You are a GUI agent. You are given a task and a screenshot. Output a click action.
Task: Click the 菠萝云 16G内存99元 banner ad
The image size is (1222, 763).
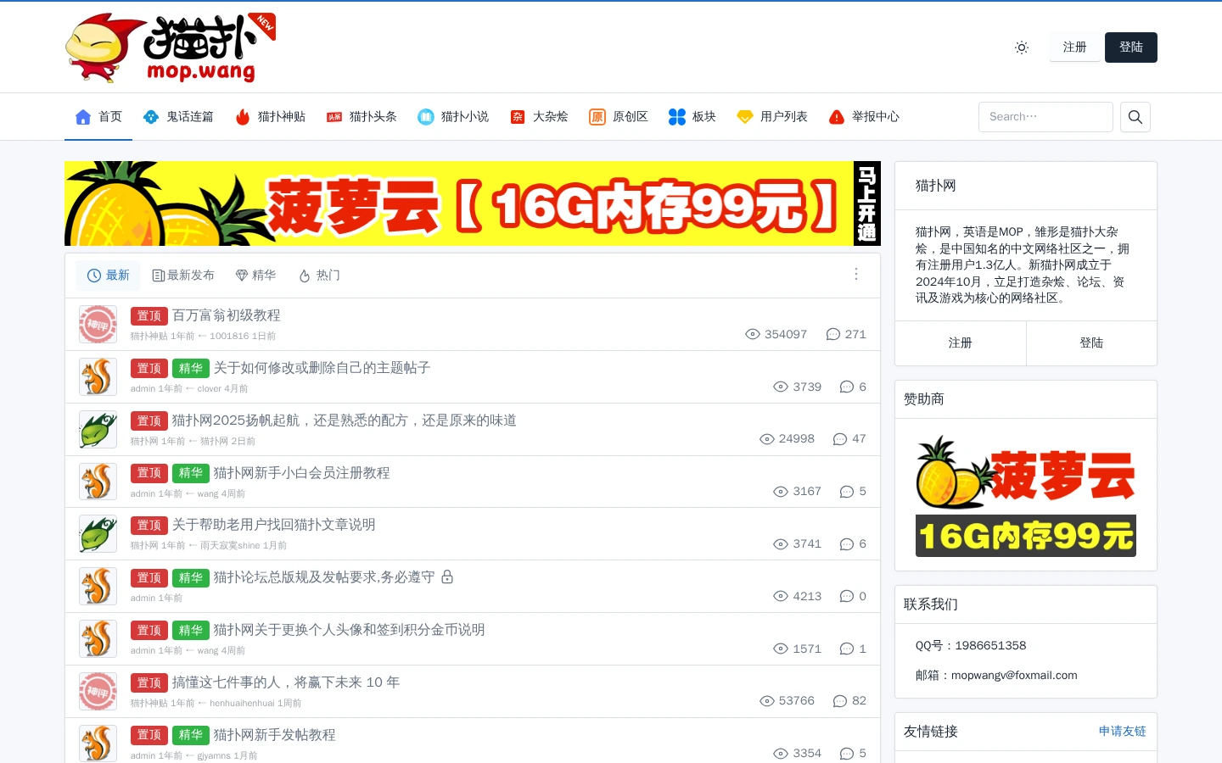tap(473, 203)
